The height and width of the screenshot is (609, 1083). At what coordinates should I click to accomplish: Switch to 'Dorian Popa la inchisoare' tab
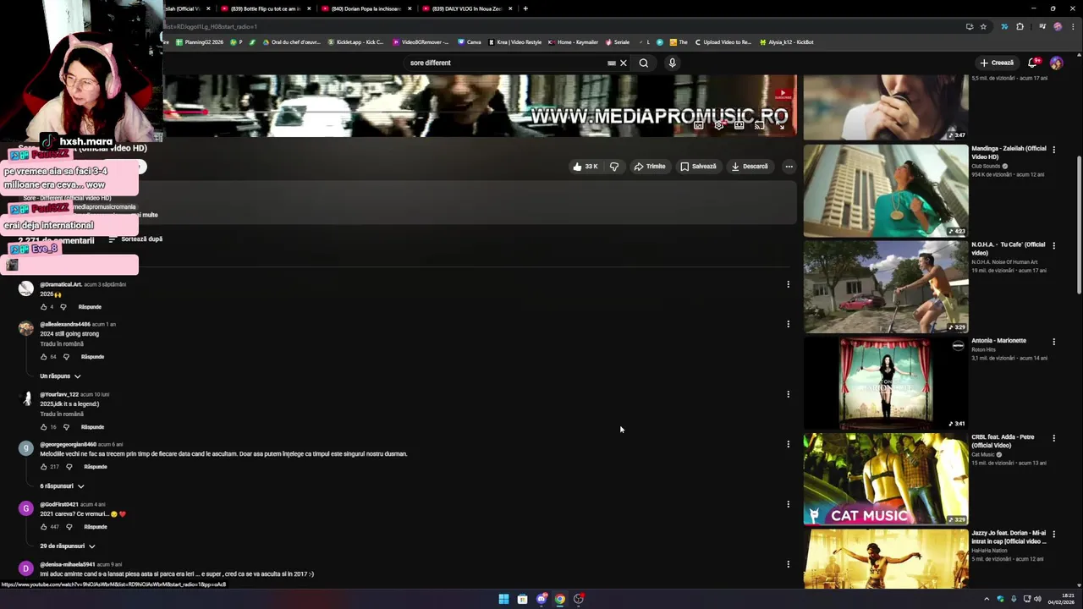click(366, 8)
